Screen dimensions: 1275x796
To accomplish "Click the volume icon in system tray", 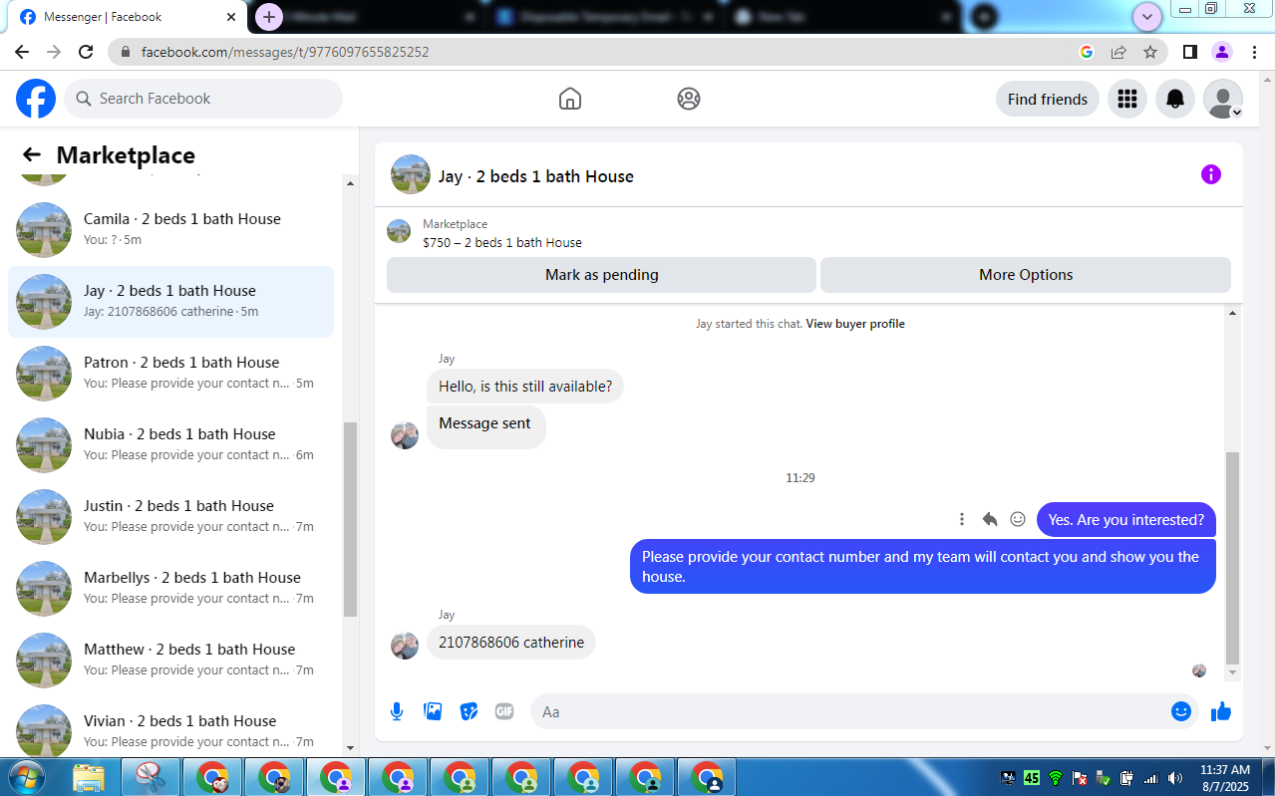I will click(1175, 778).
